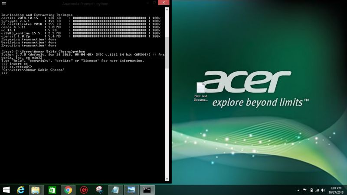Select the Anaconda Prompt taskbar button
Screen dimensions: 347x195
click(x=147, y=190)
